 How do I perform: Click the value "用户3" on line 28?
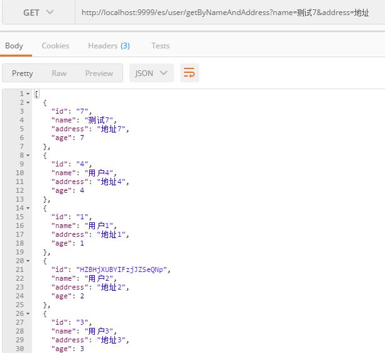tap(99, 331)
